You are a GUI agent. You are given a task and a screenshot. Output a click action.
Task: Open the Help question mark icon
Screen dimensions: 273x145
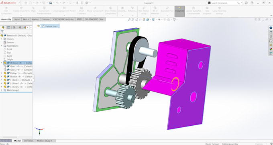pos(252,3)
